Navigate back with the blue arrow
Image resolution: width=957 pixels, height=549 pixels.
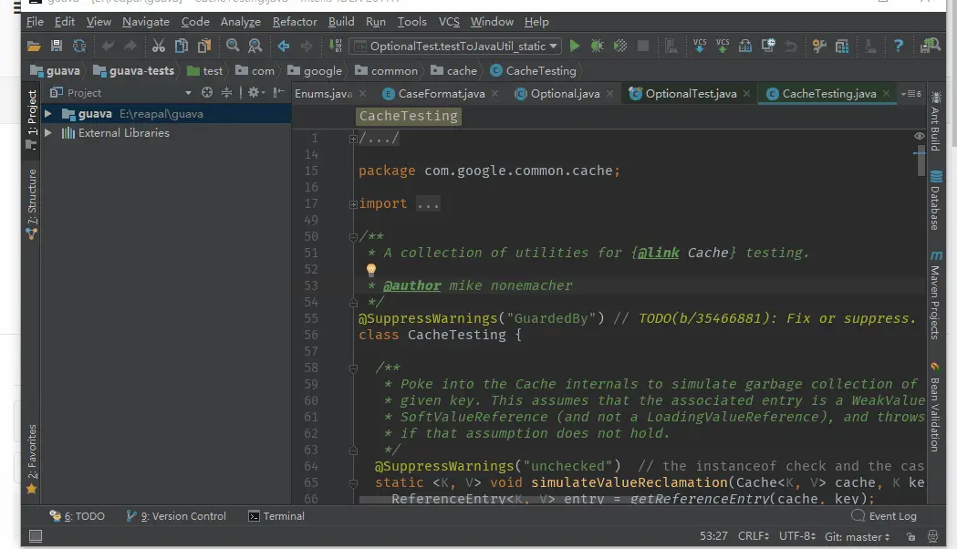point(284,46)
